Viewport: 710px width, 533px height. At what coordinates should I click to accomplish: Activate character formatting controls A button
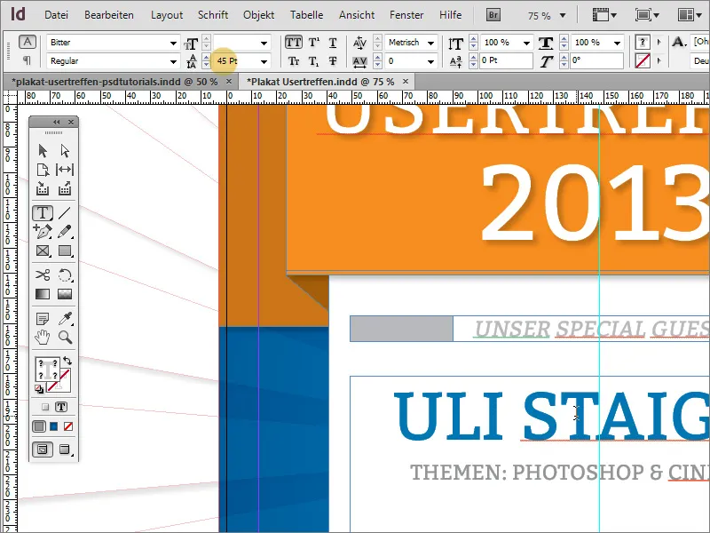[x=28, y=42]
